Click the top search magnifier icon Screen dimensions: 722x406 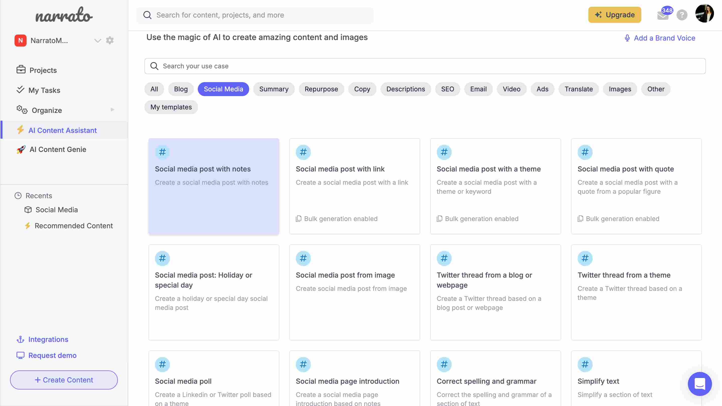pyautogui.click(x=147, y=15)
